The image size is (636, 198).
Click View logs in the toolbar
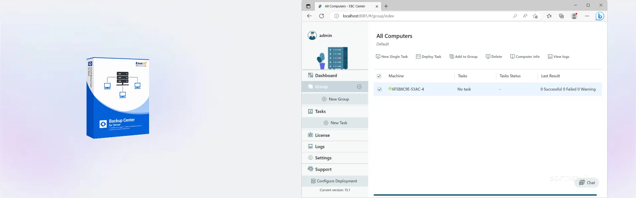coord(558,57)
